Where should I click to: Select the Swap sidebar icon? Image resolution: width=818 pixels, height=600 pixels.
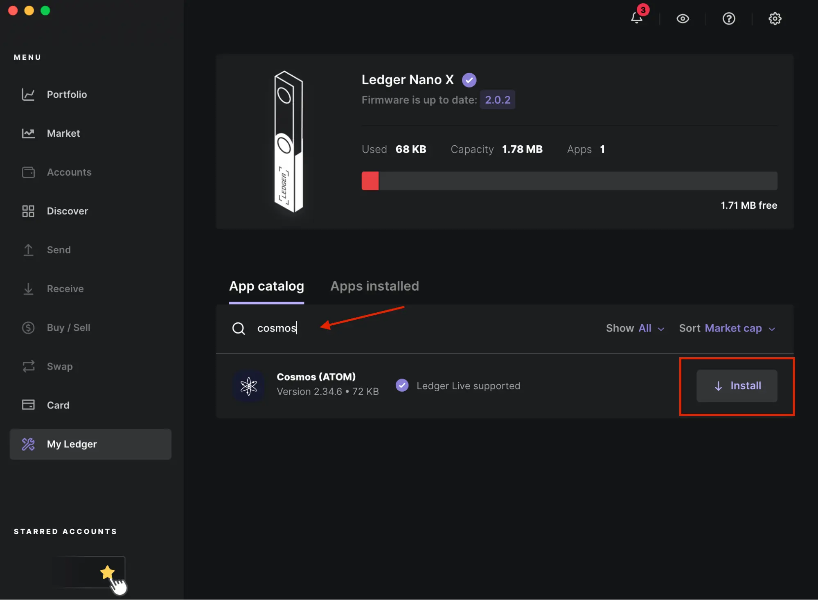pos(28,366)
